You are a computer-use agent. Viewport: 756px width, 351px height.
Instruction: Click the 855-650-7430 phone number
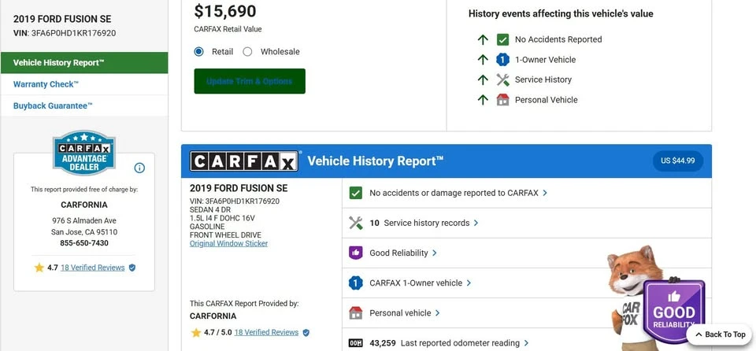(84, 243)
